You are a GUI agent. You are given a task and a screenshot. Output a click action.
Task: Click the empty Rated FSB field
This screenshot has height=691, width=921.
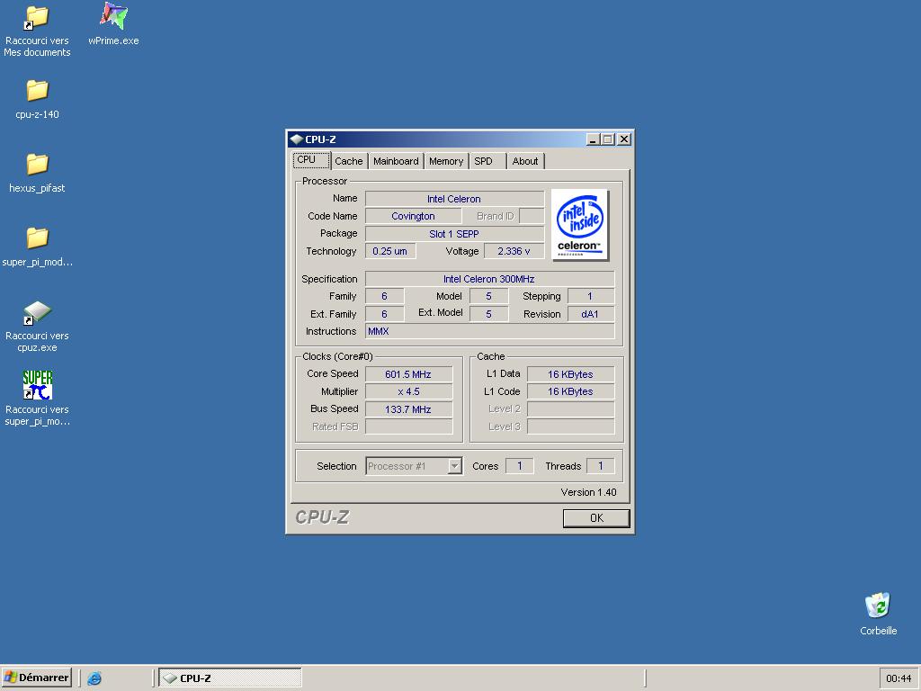[408, 426]
